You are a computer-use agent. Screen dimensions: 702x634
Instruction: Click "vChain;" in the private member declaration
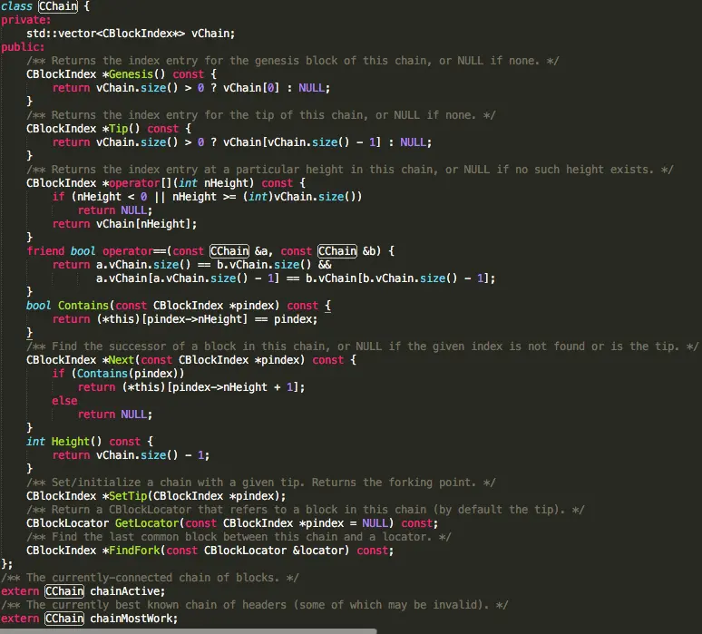tap(213, 34)
